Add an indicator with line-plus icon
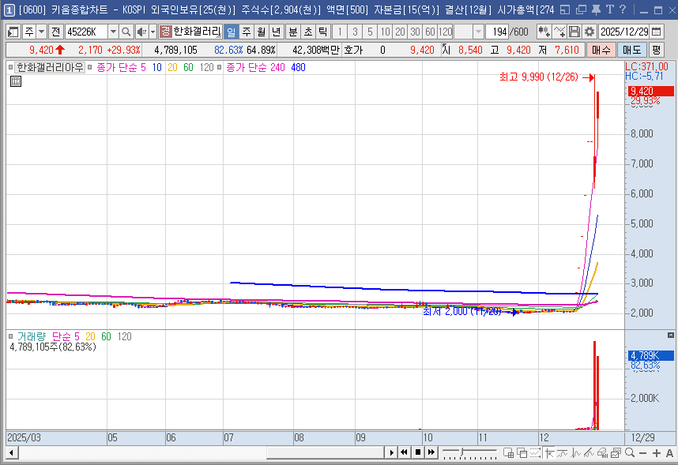678x465 pixels. click(559, 32)
